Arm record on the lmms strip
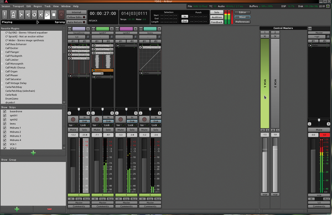 tap(144, 119)
